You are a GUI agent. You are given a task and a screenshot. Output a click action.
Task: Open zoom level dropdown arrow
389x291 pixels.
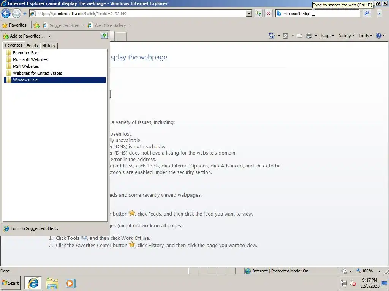pos(379,271)
